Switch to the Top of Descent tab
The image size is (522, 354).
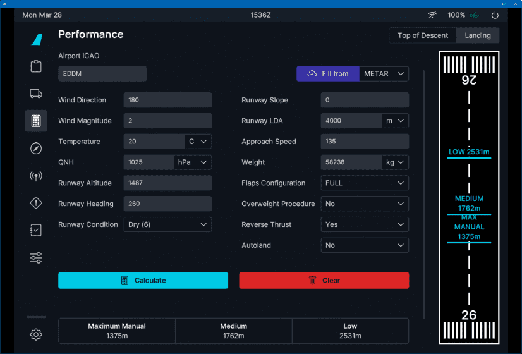(423, 35)
